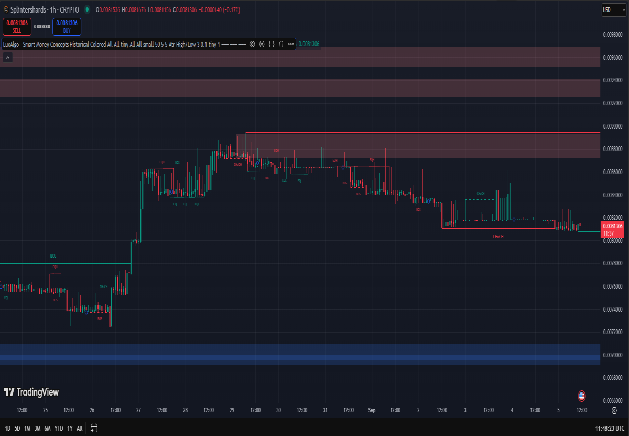Switch to the 6M time range
The width and height of the screenshot is (629, 436).
tap(47, 428)
